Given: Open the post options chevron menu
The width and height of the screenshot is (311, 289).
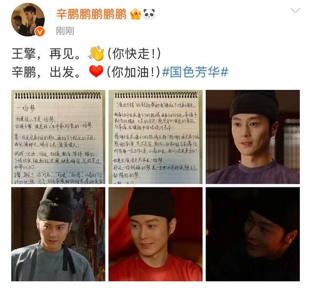Looking at the screenshot, I should click(x=295, y=11).
